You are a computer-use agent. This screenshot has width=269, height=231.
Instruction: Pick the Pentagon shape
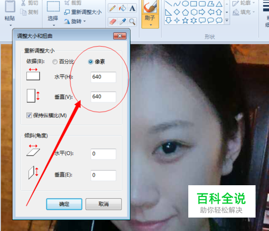(x=185, y=12)
